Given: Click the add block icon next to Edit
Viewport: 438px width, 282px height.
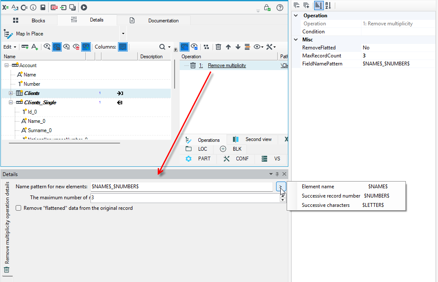Looking at the screenshot, I should tap(25, 47).
